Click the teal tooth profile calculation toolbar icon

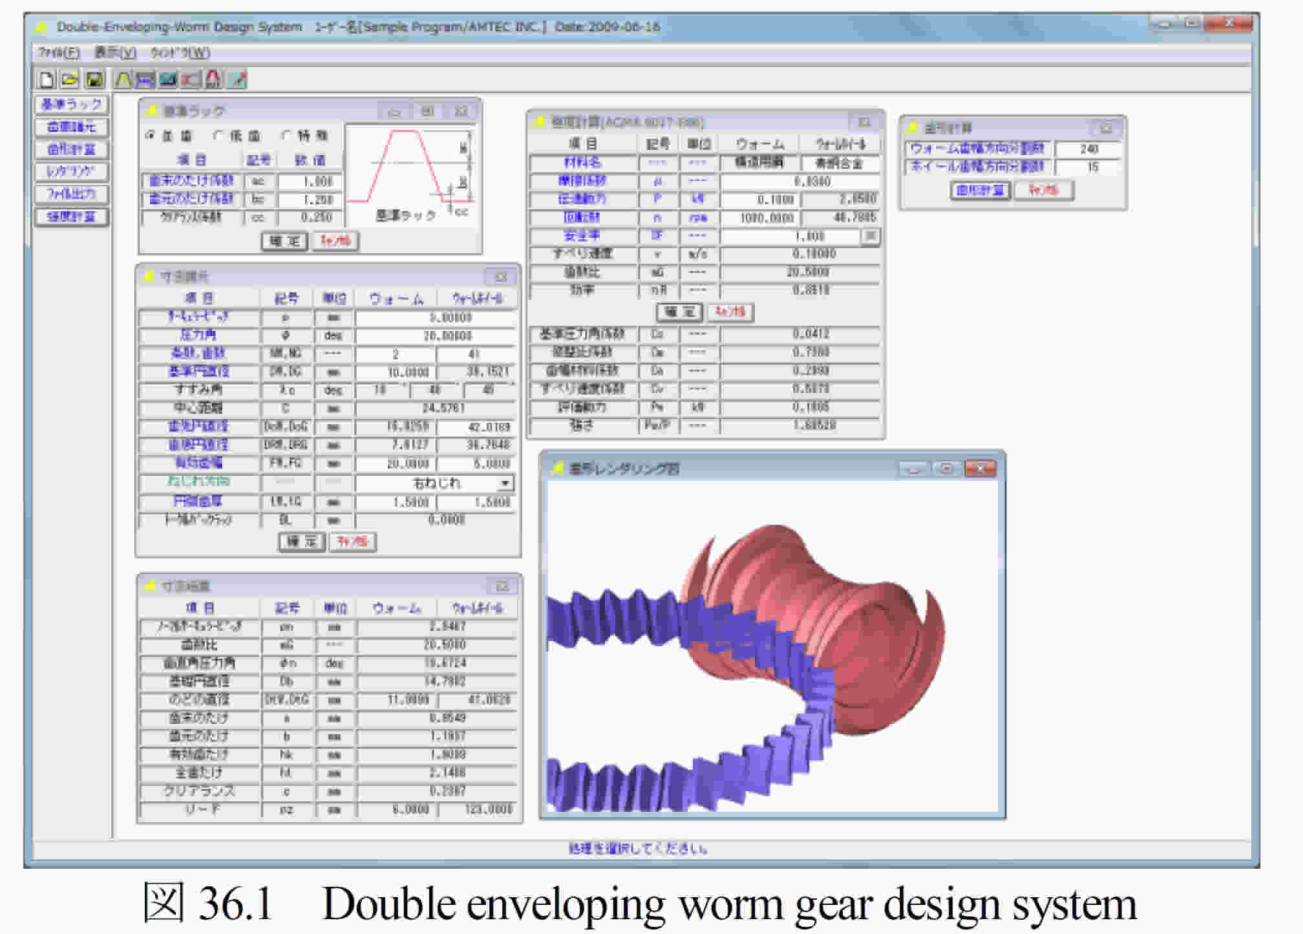(168, 80)
